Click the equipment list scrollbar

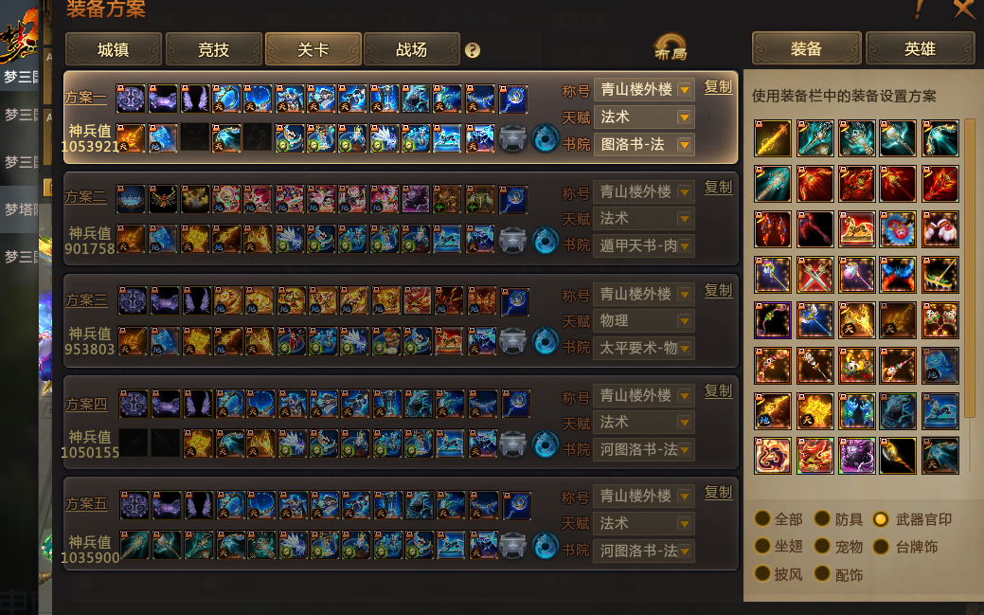970,268
